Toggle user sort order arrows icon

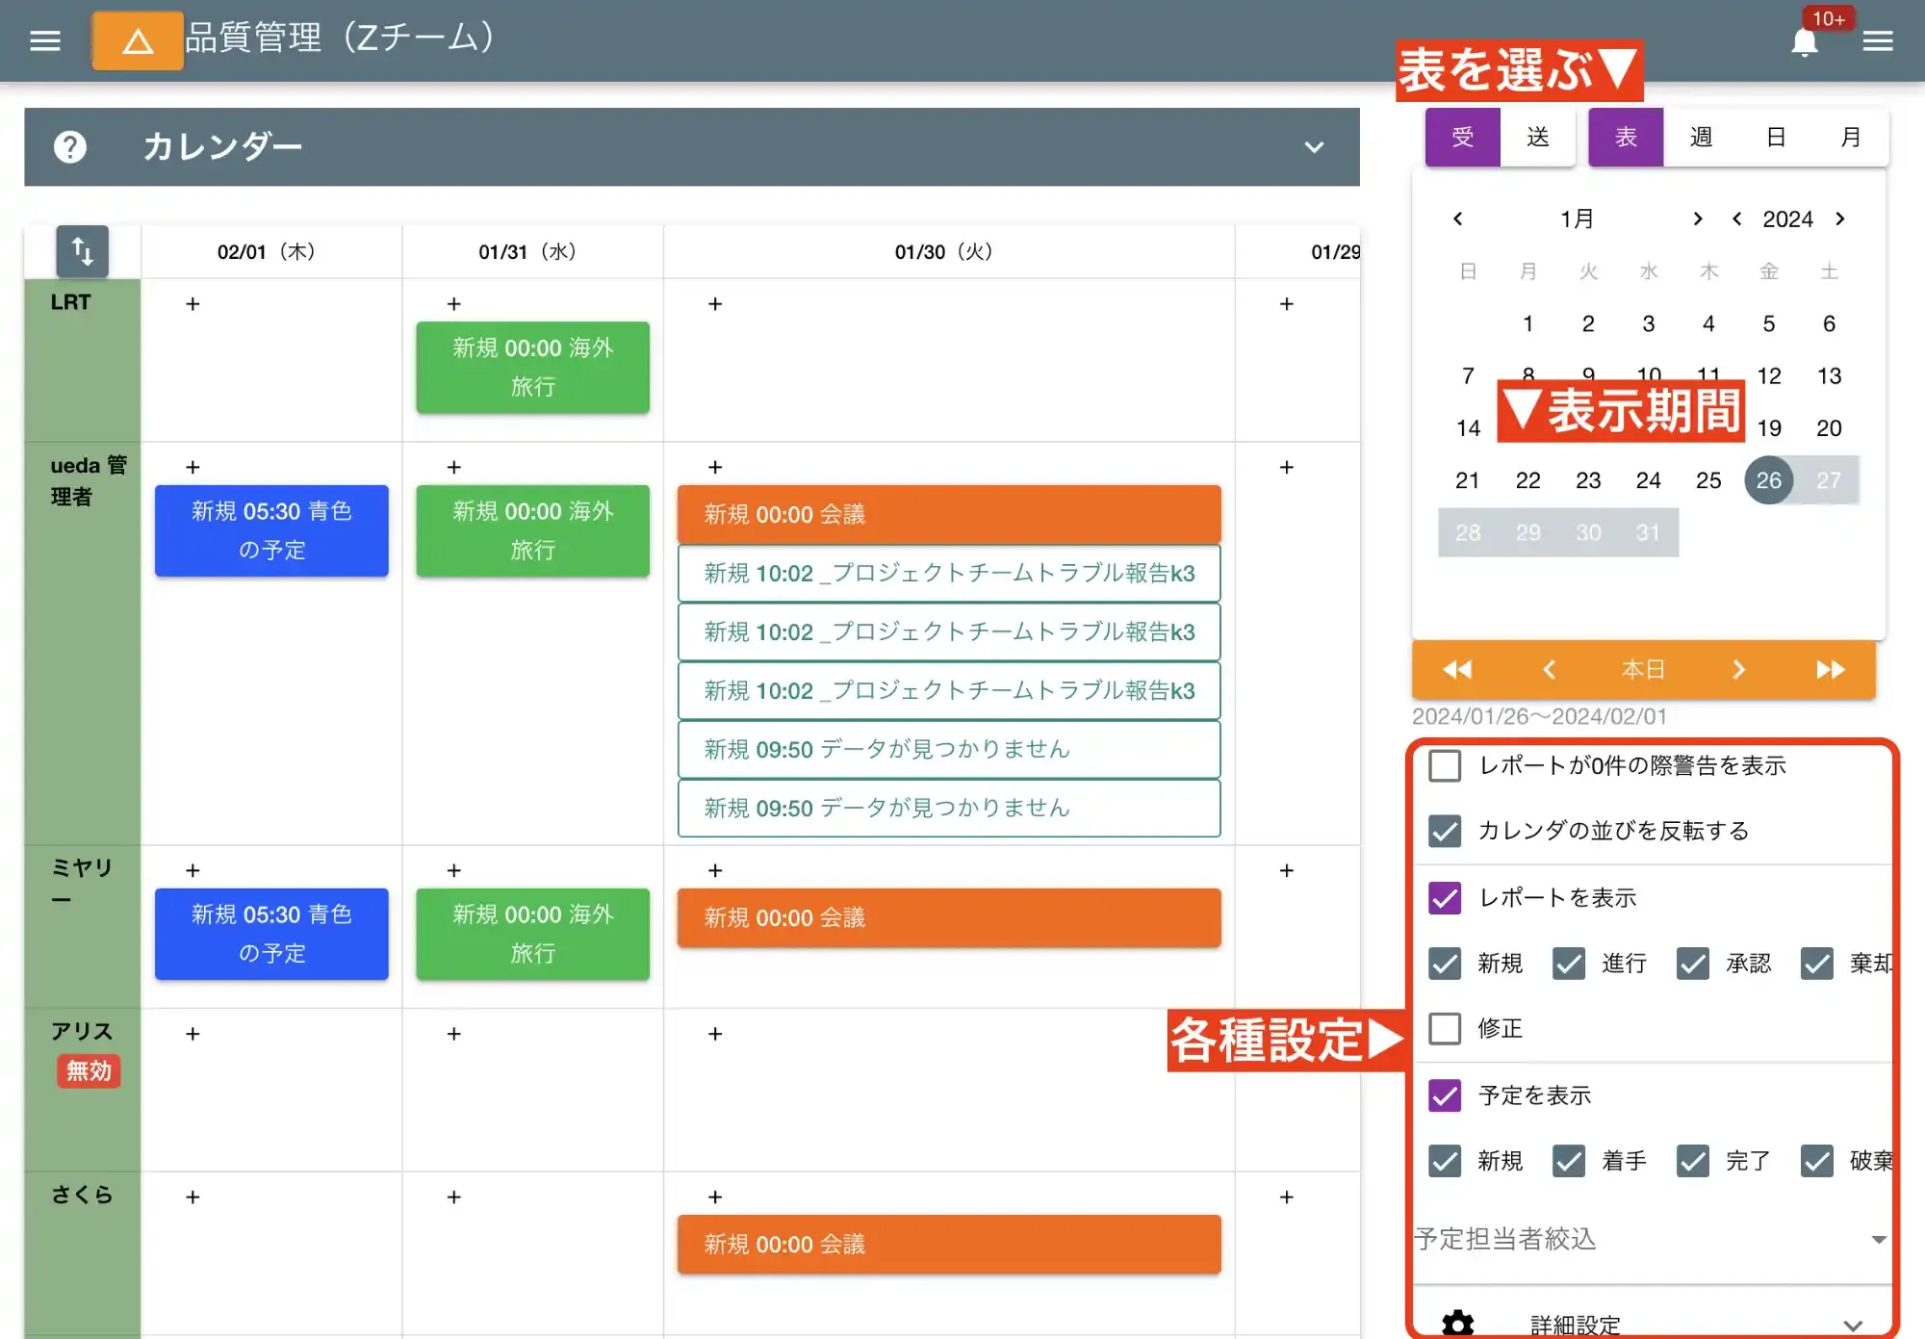[x=83, y=252]
